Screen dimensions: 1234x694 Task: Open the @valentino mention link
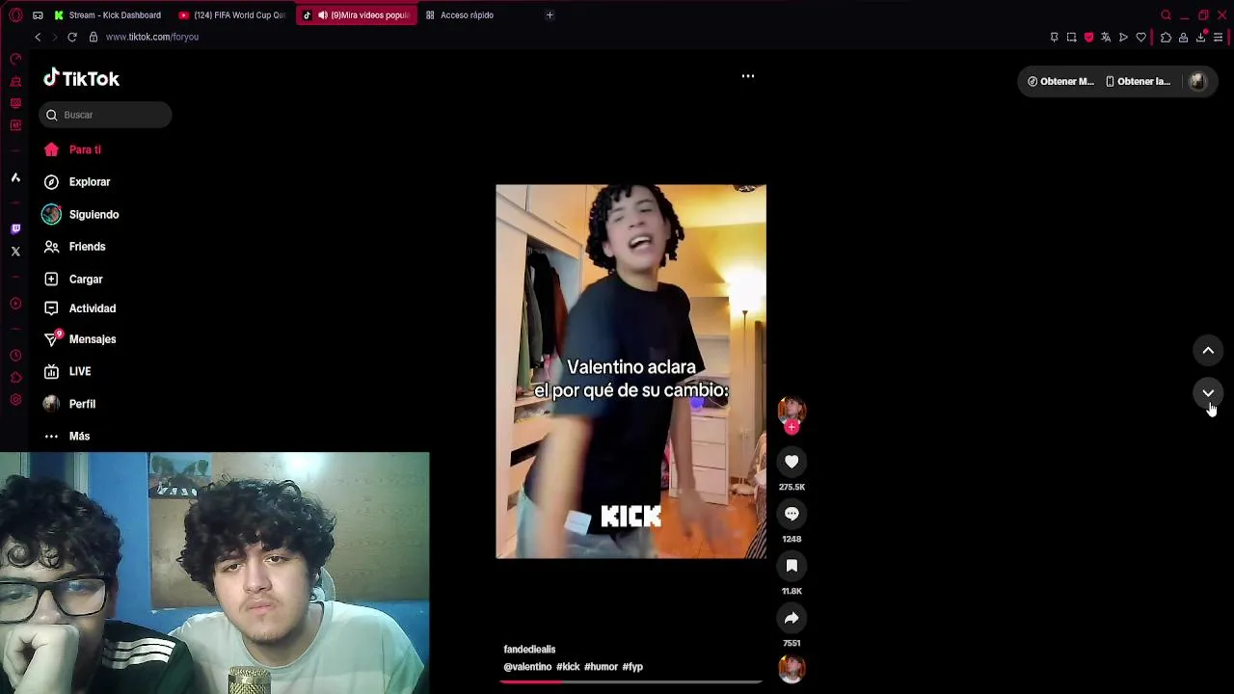pyautogui.click(x=527, y=667)
